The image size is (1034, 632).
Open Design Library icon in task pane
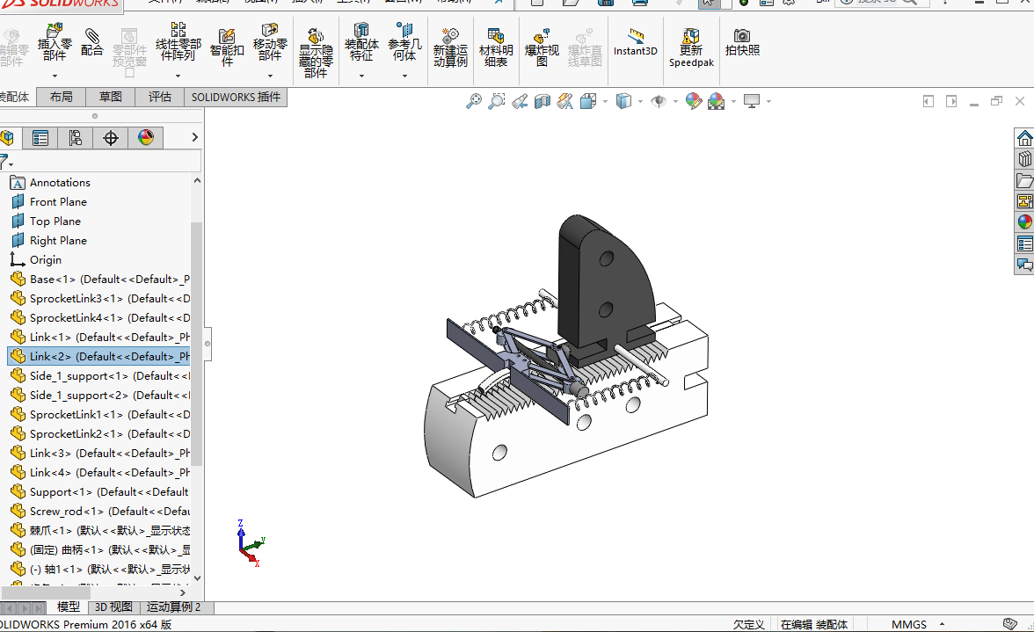click(1024, 159)
